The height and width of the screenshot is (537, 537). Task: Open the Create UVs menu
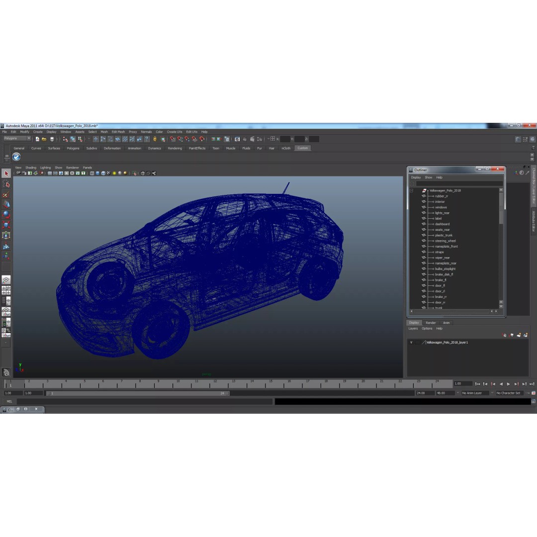[x=175, y=132]
